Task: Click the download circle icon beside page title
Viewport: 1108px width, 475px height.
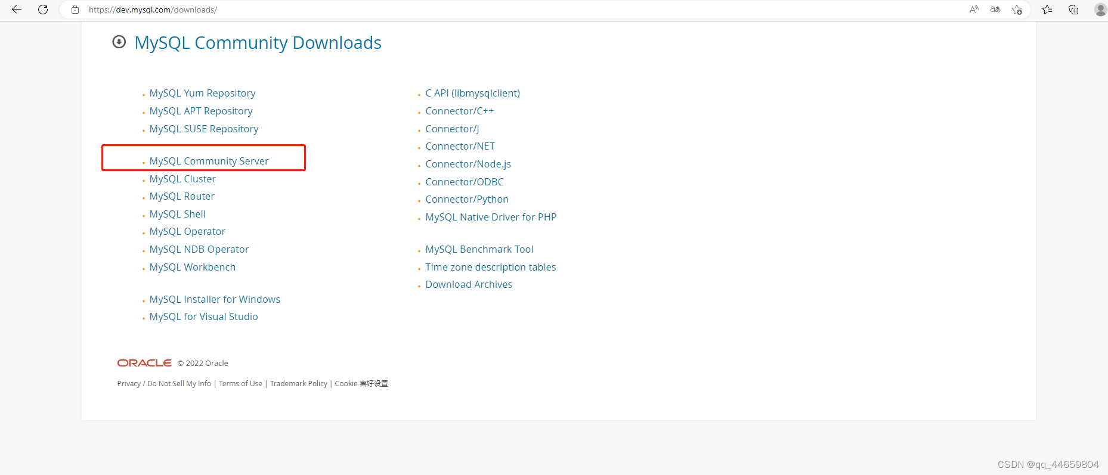Action: [x=119, y=42]
